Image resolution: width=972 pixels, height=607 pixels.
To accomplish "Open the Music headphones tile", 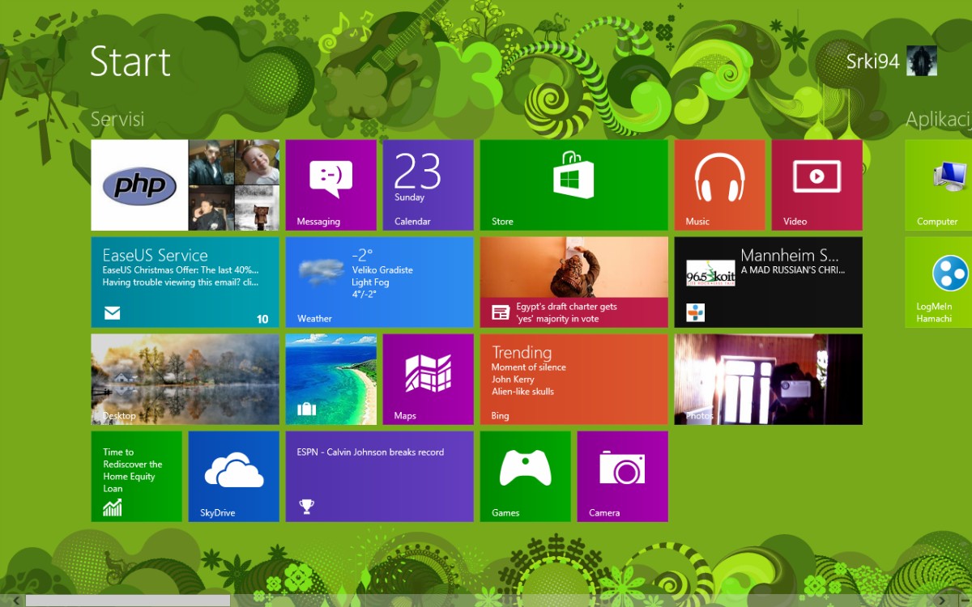I will pos(719,185).
